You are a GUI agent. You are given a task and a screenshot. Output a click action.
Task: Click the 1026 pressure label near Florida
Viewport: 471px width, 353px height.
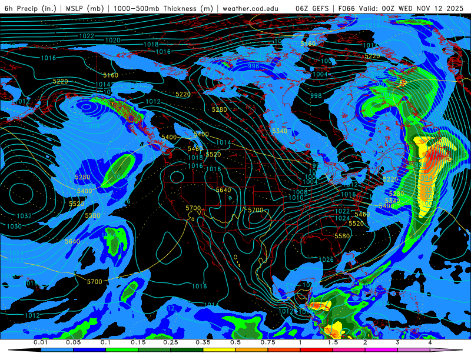[326, 259]
